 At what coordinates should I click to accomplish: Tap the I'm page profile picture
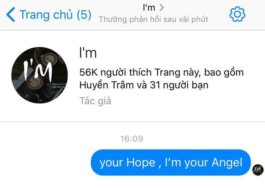click(x=40, y=75)
